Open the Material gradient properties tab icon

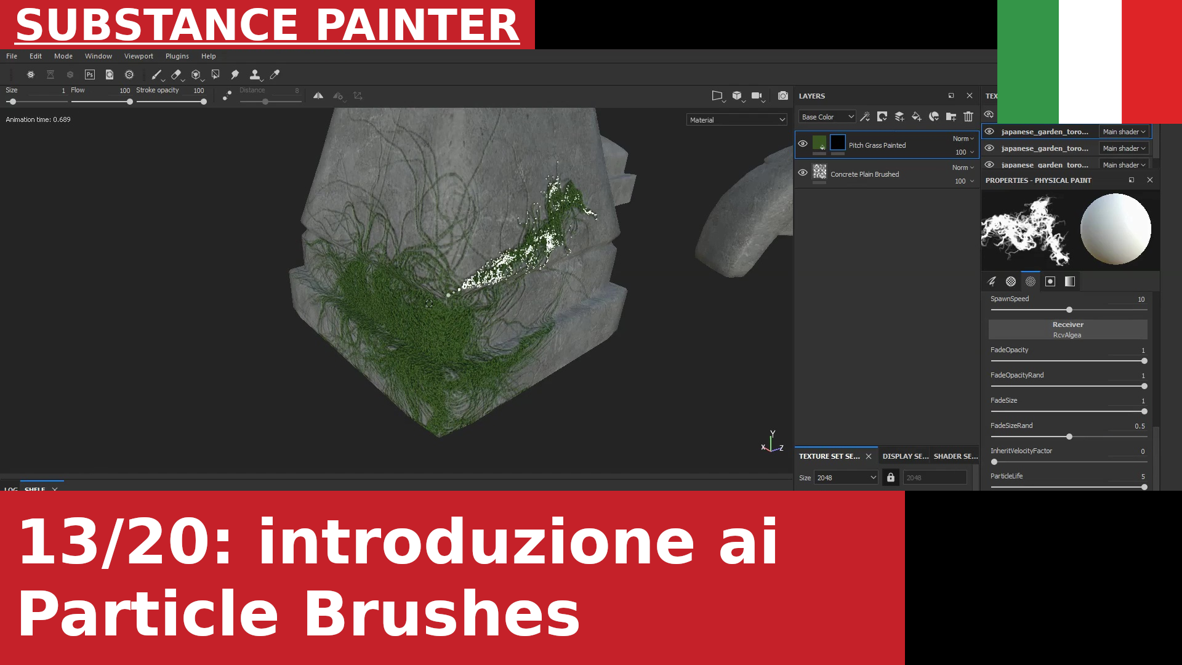1070,281
